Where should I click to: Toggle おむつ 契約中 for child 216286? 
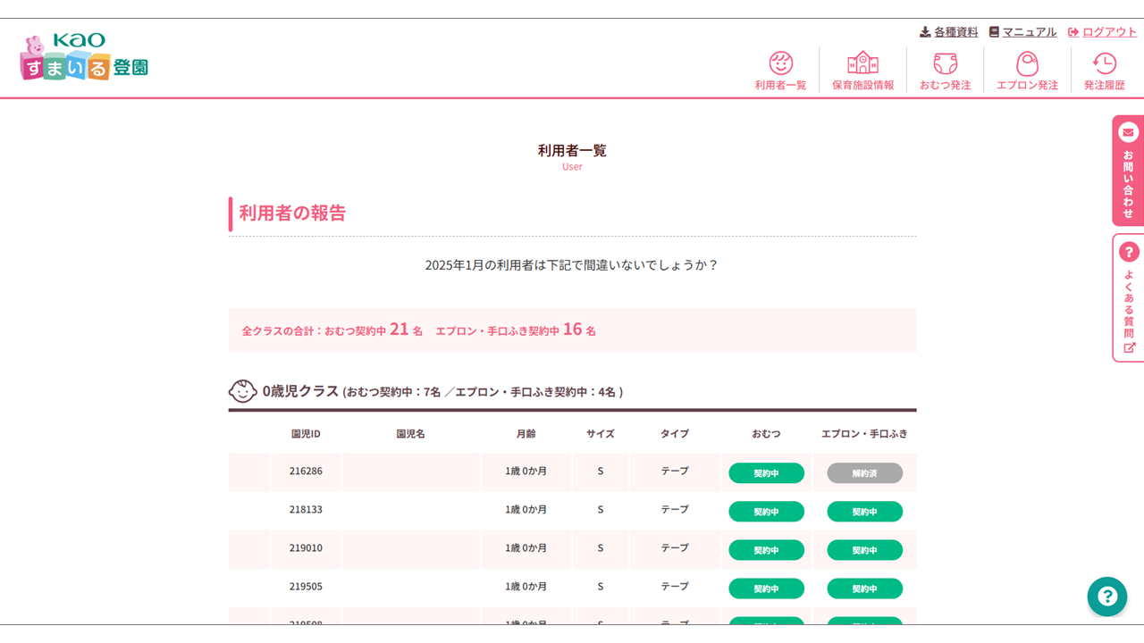(x=766, y=473)
